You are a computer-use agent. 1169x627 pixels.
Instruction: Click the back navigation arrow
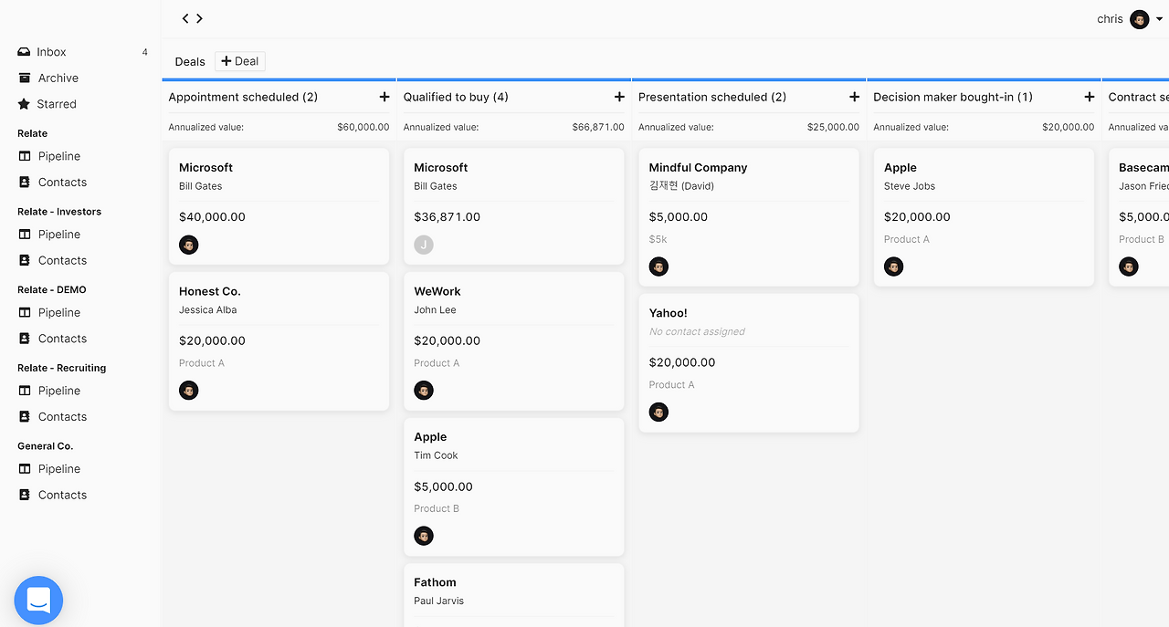pyautogui.click(x=185, y=18)
